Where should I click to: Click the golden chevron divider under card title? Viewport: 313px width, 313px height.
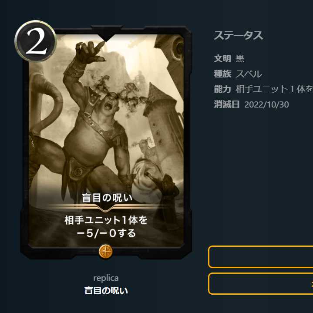click(106, 207)
